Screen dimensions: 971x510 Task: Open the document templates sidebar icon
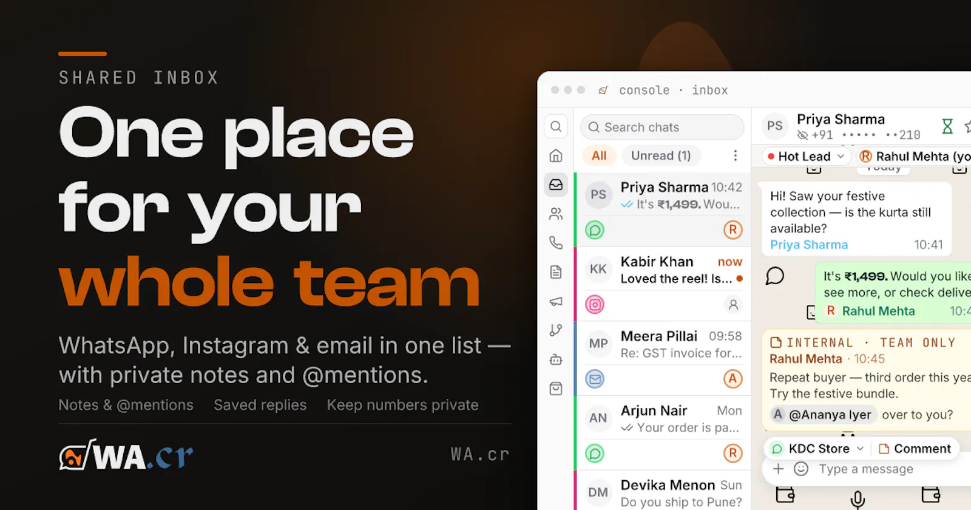tap(556, 272)
